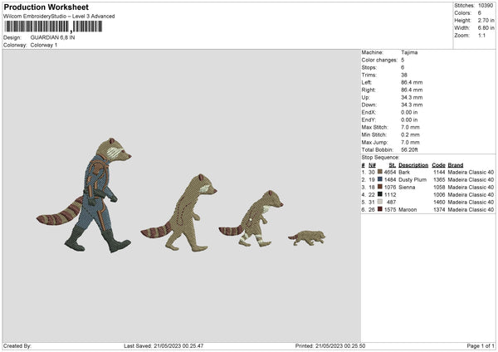Select the largest raccoon in blue suit
The width and height of the screenshot is (498, 352).
pos(84,195)
